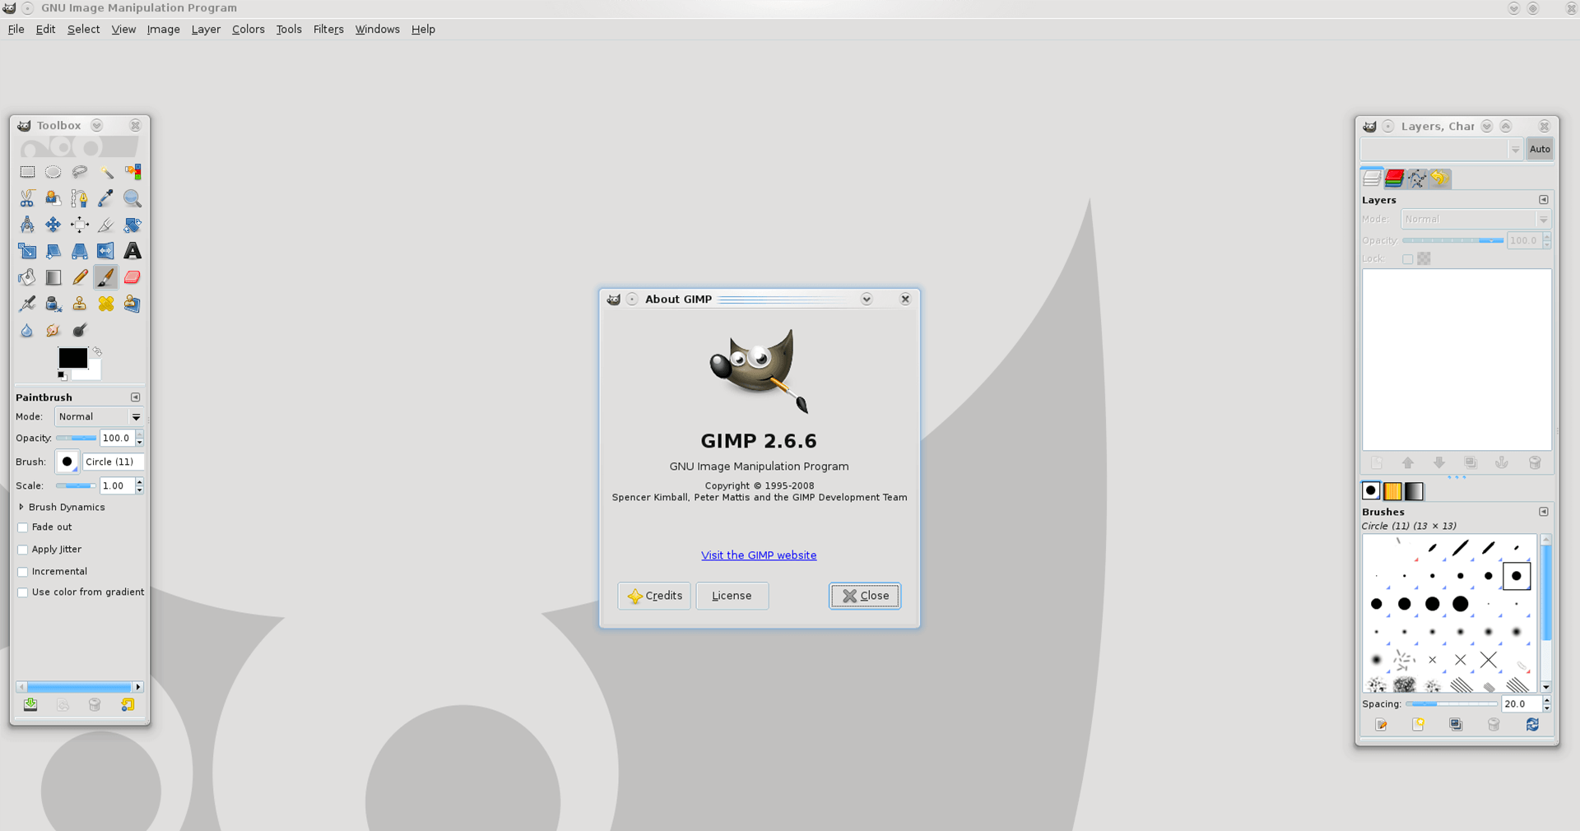Open the Layers tab menu arrow
1580x831 pixels.
[1544, 200]
